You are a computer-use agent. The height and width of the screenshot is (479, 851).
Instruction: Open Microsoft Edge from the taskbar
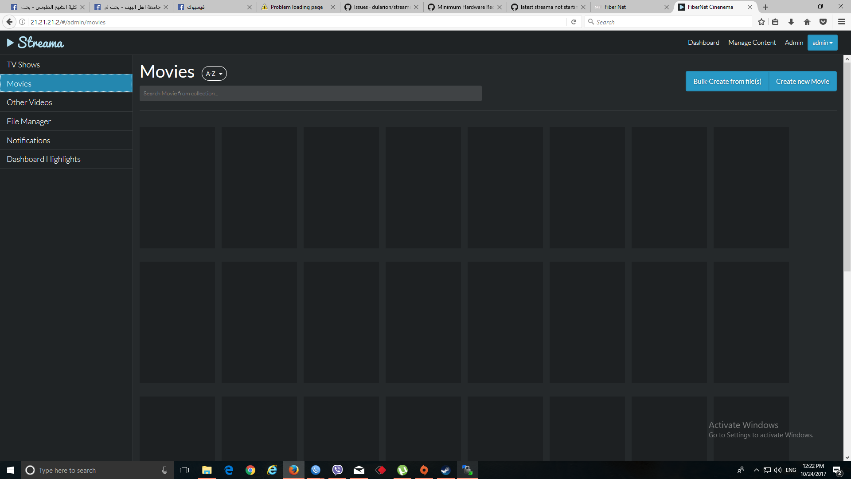(x=228, y=470)
